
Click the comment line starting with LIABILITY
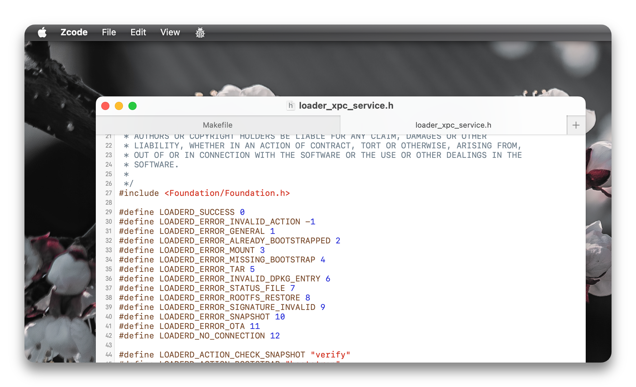click(x=323, y=146)
